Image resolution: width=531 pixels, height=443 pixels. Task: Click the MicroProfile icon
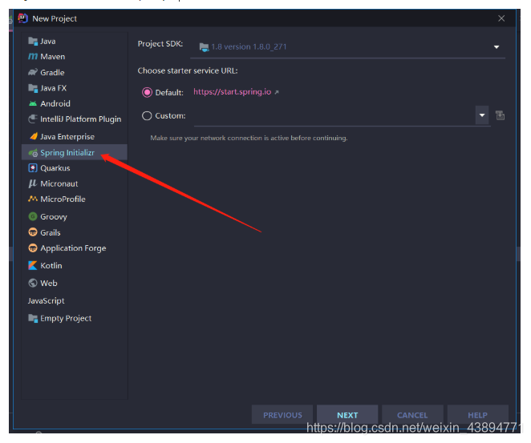pos(33,199)
